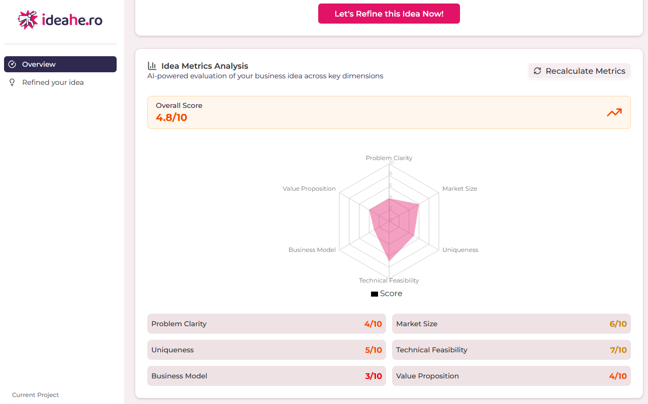Click the Market Size 6/10 score row
This screenshot has width=648, height=404.
[511, 324]
